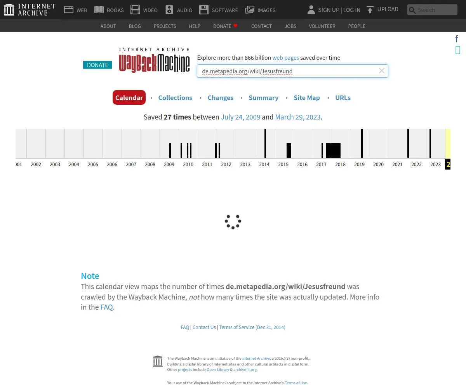Select year 2011 on the timeline
The width and height of the screenshot is (466, 388).
tap(207, 165)
